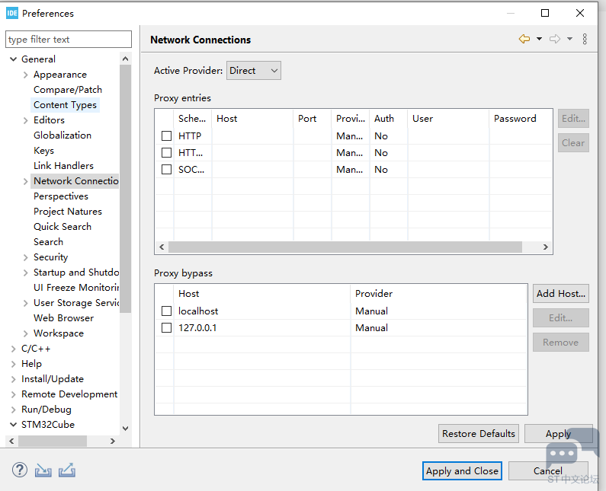The image size is (606, 491).
Task: Click the proxy table scroll right arrow
Action: coord(545,247)
